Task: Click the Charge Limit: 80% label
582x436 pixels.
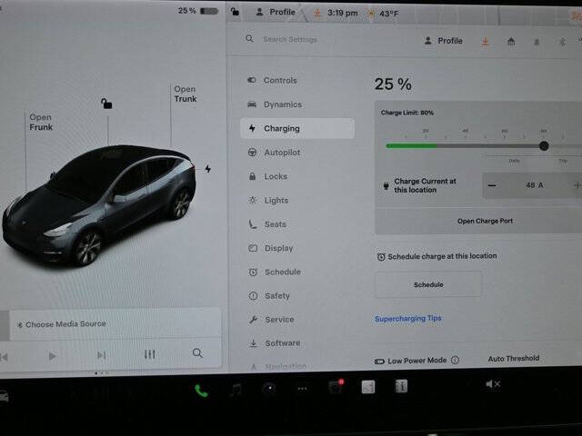Action: (x=407, y=113)
